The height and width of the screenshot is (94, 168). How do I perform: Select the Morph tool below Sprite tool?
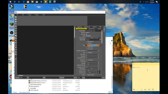point(16,59)
